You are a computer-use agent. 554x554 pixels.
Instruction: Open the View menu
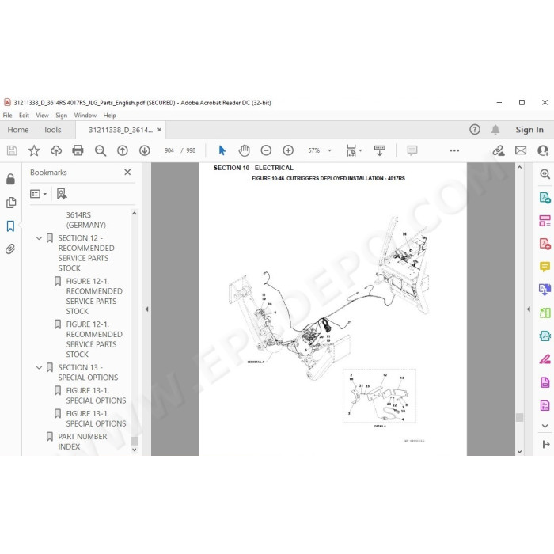coord(43,116)
